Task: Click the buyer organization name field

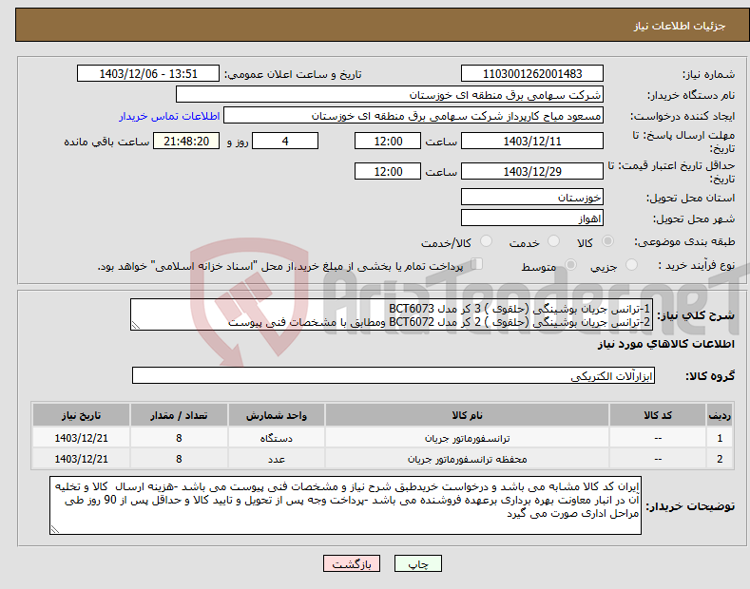Action: 390,95
